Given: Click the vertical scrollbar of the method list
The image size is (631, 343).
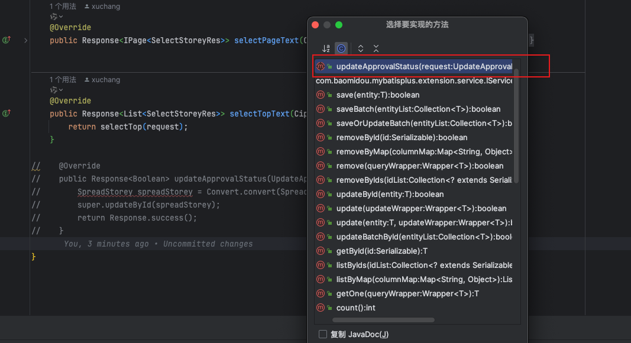Looking at the screenshot, I should coord(516,126).
